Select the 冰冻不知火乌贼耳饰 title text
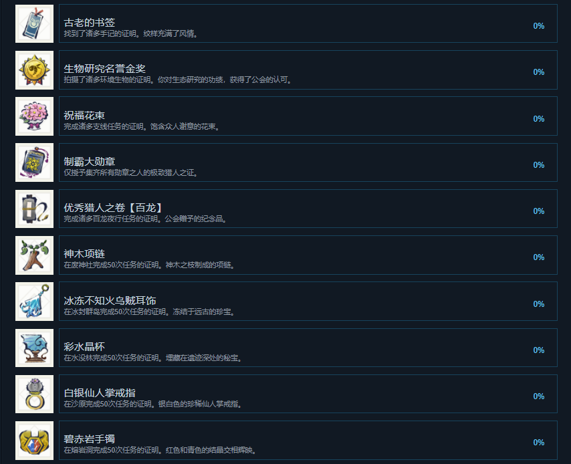571x464 pixels. 110,300
